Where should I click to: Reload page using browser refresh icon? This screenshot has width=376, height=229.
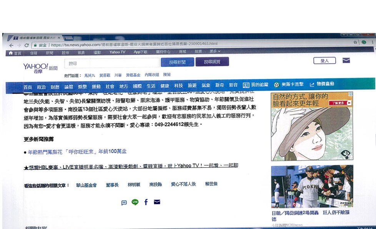tap(27, 45)
